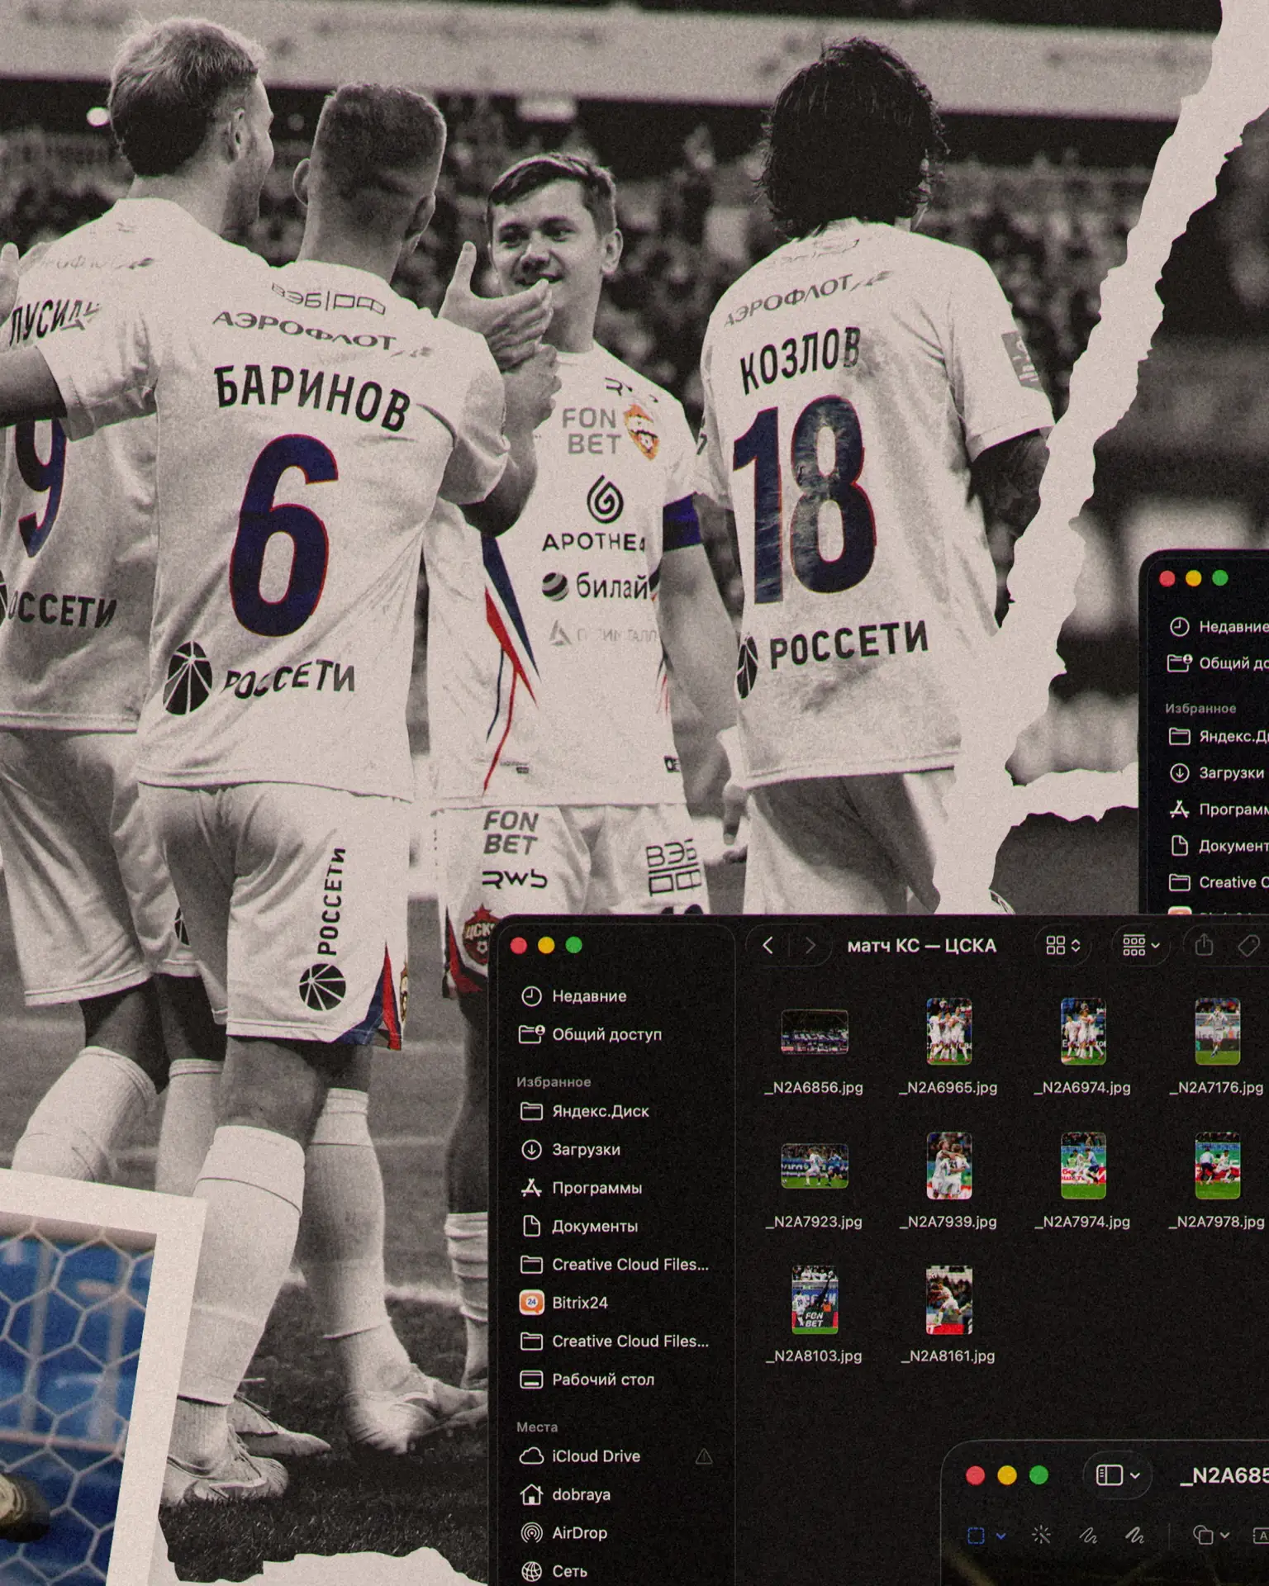Go to Рабочий стол in the sidebar
Image resolution: width=1269 pixels, height=1586 pixels.
[602, 1379]
